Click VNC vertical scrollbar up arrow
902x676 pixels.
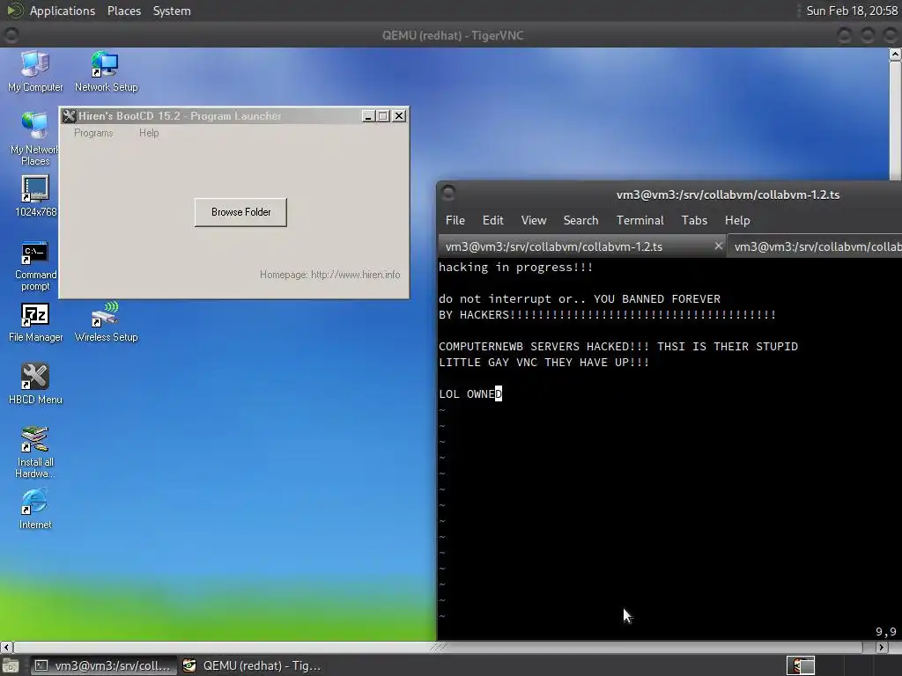click(895, 54)
